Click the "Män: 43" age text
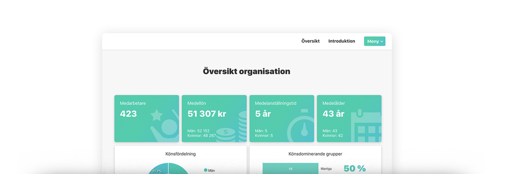The width and height of the screenshot is (506, 174). 330,131
